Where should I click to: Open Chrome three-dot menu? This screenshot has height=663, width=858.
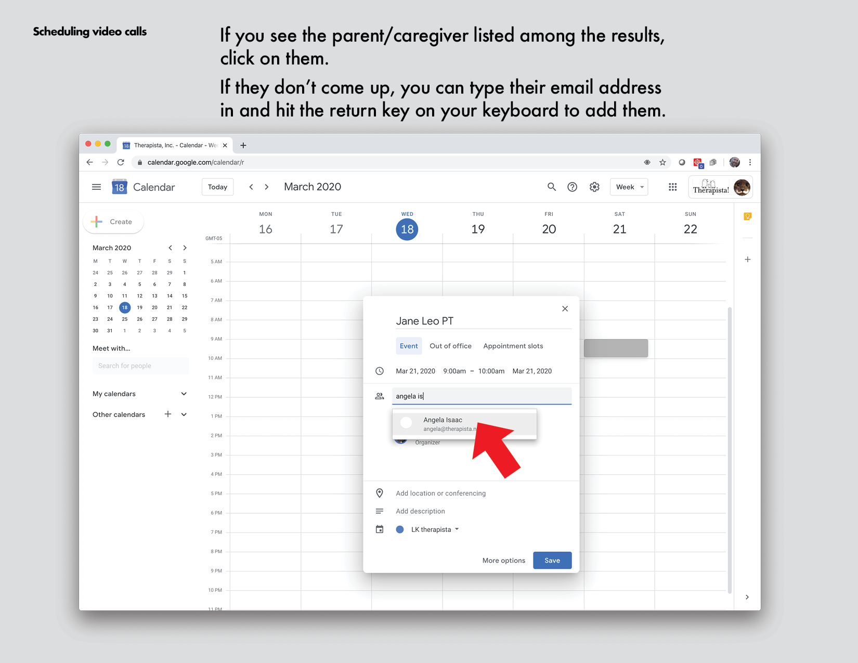click(750, 162)
